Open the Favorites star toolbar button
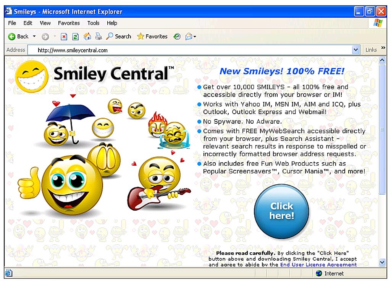Viewport: 391px width, 284px height. click(x=152, y=36)
